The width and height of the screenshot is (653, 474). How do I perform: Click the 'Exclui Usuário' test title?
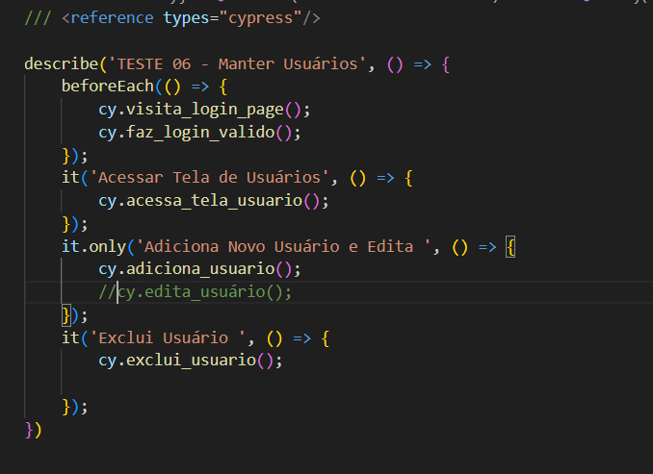170,338
